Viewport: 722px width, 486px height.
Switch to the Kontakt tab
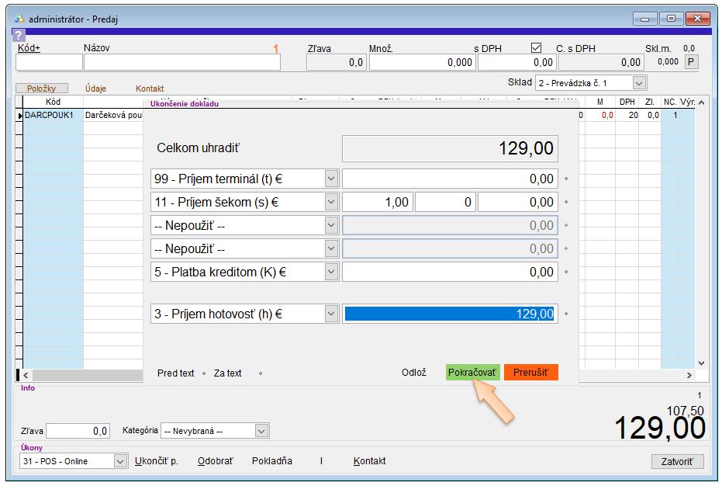point(150,89)
